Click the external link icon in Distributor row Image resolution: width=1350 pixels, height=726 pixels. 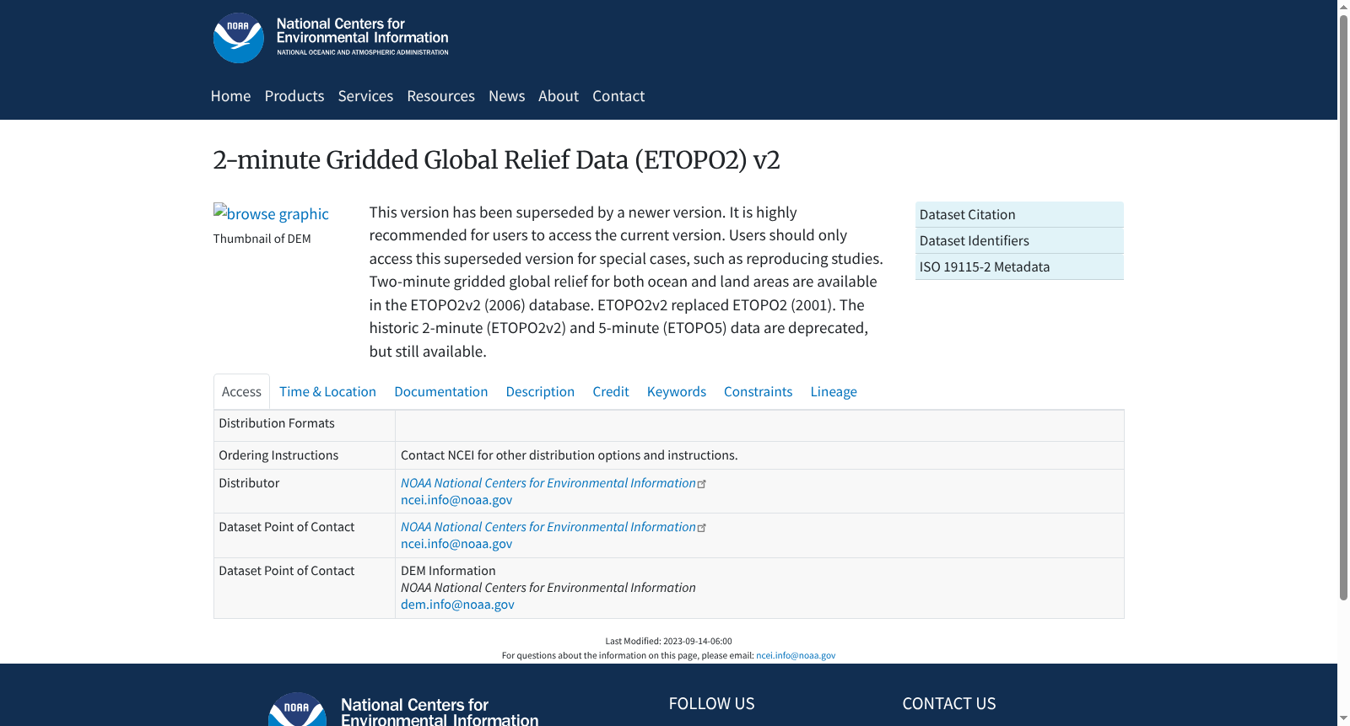point(702,484)
